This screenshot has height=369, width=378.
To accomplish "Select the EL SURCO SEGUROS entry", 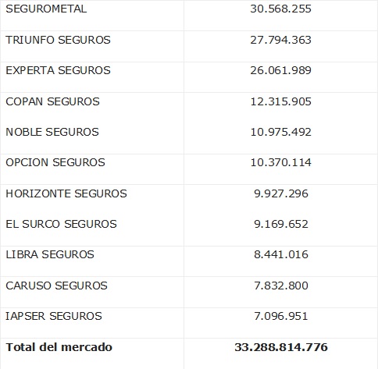I will coord(61,224).
